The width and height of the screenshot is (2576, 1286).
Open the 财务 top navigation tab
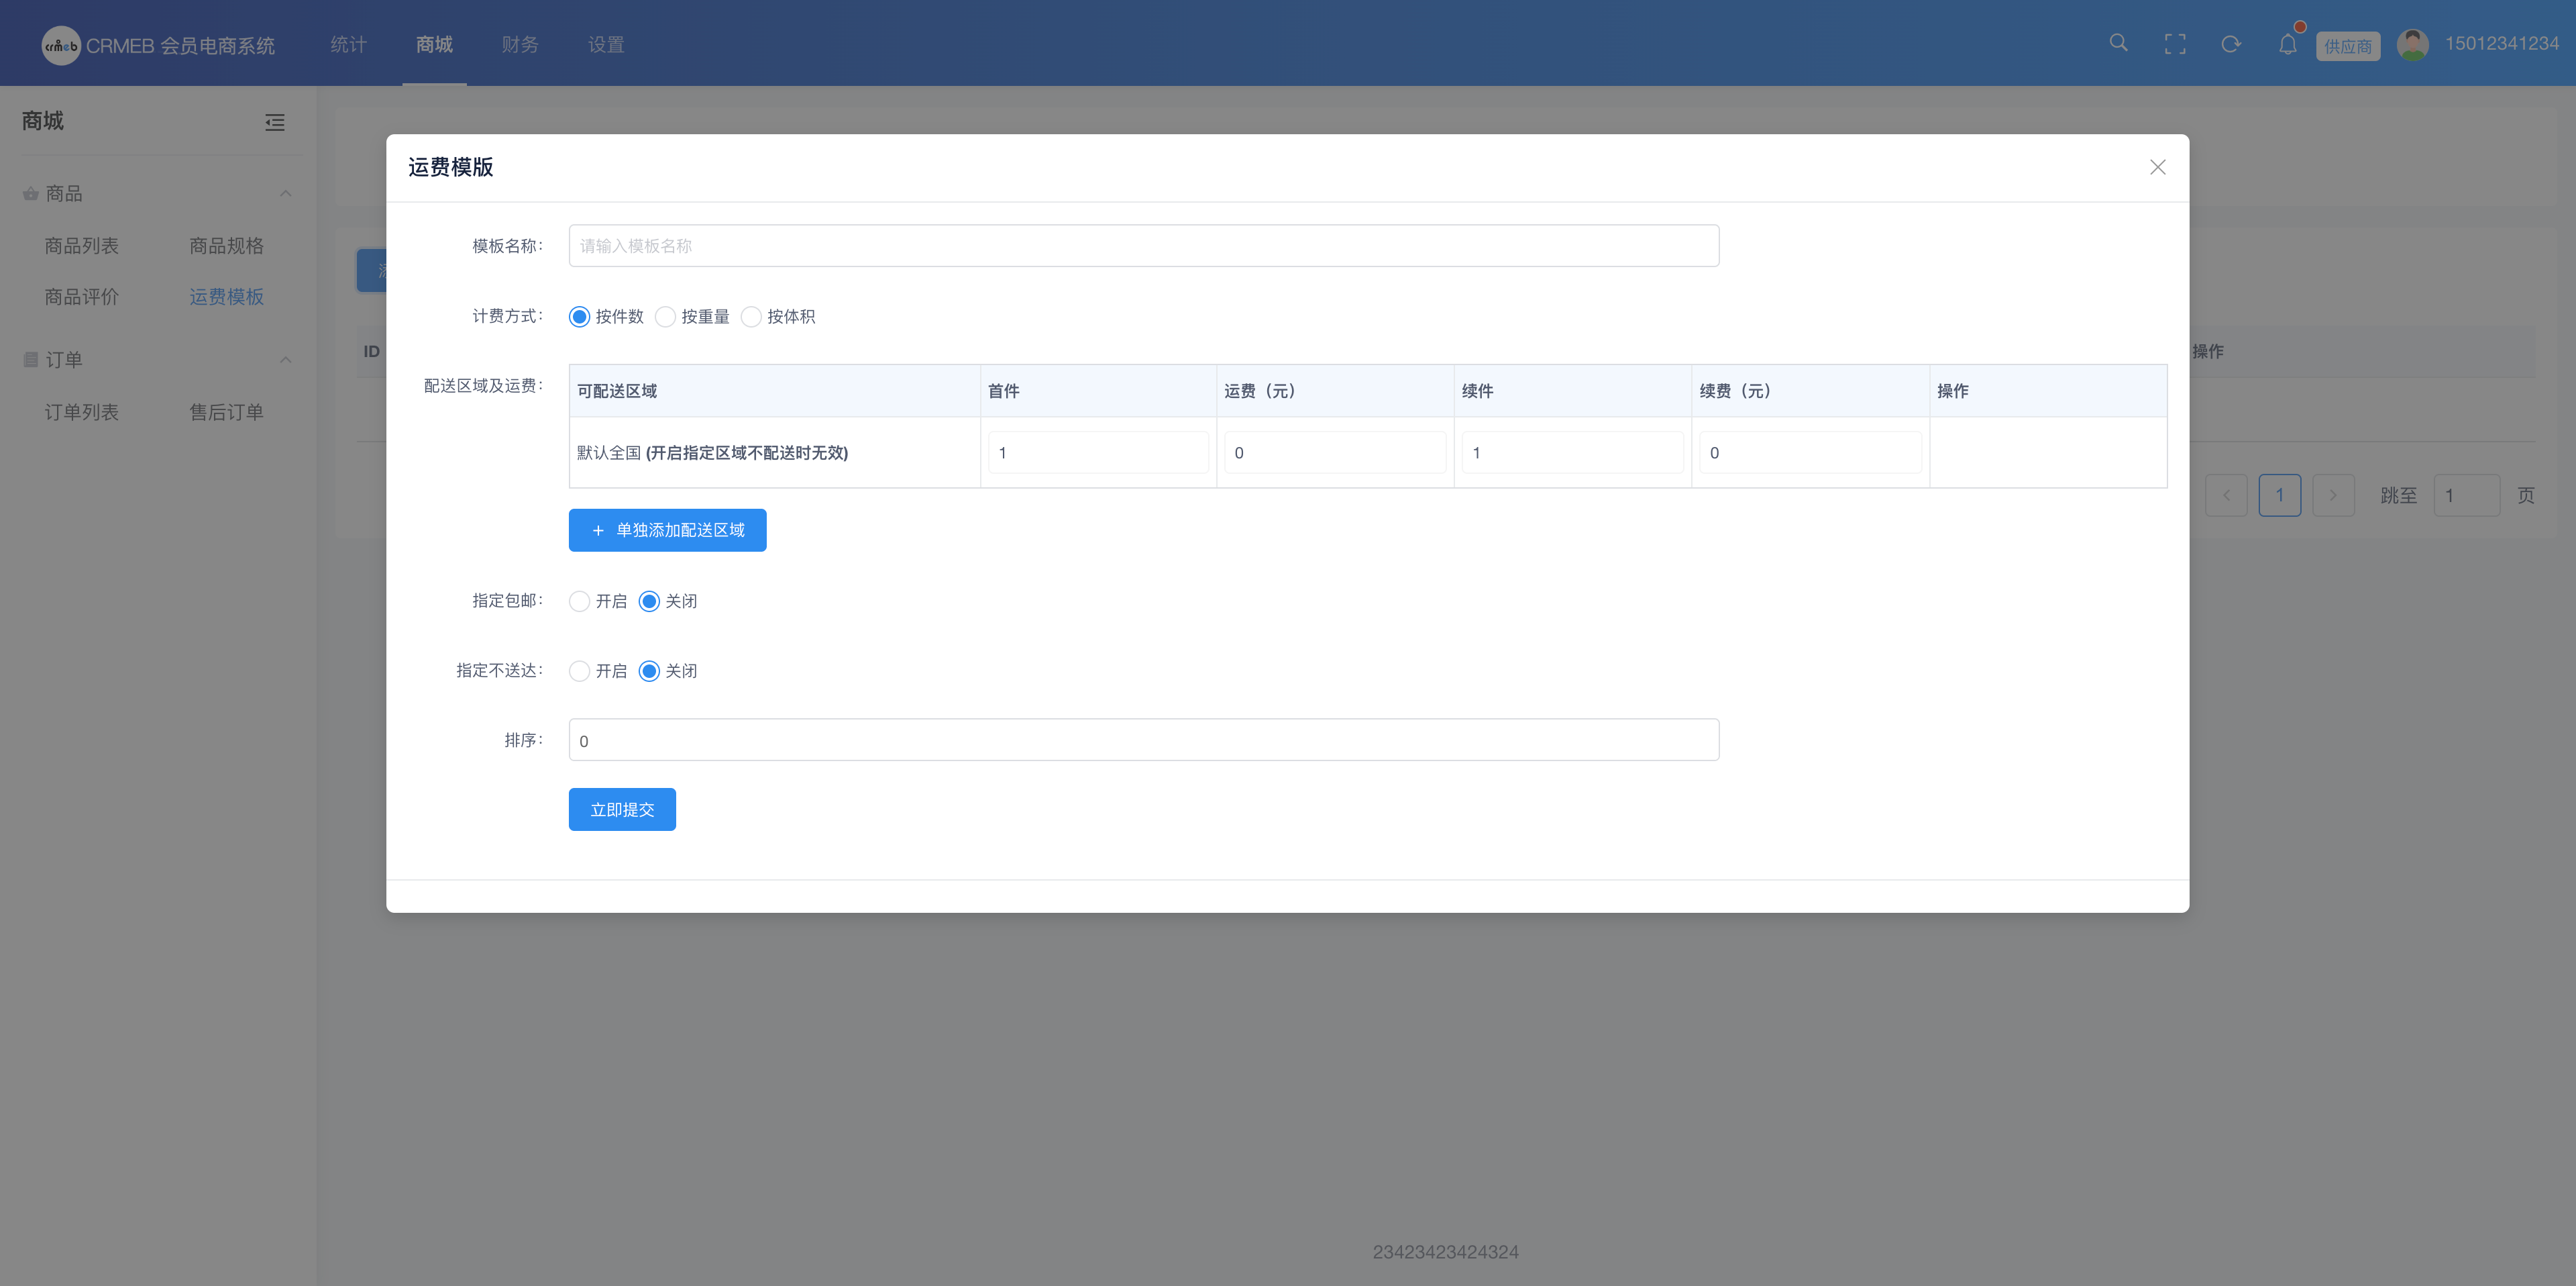pyautogui.click(x=520, y=44)
